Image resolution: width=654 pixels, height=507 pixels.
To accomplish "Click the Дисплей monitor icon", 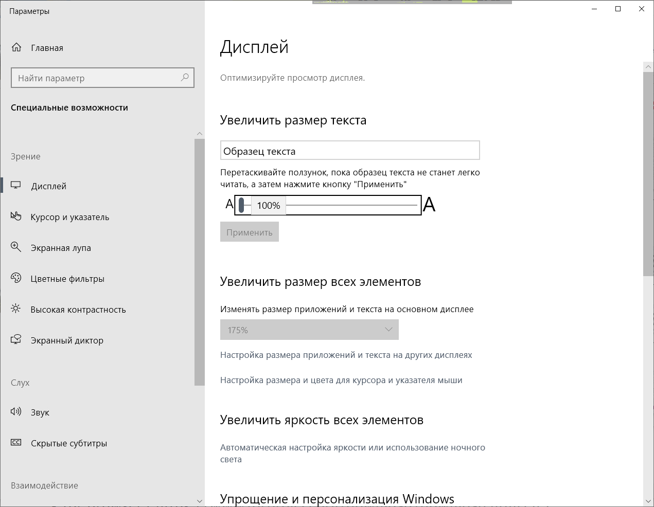I will point(16,186).
